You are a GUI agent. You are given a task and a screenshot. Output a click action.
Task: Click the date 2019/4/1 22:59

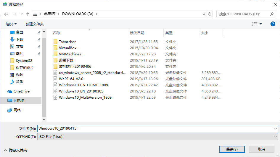pos(143,97)
